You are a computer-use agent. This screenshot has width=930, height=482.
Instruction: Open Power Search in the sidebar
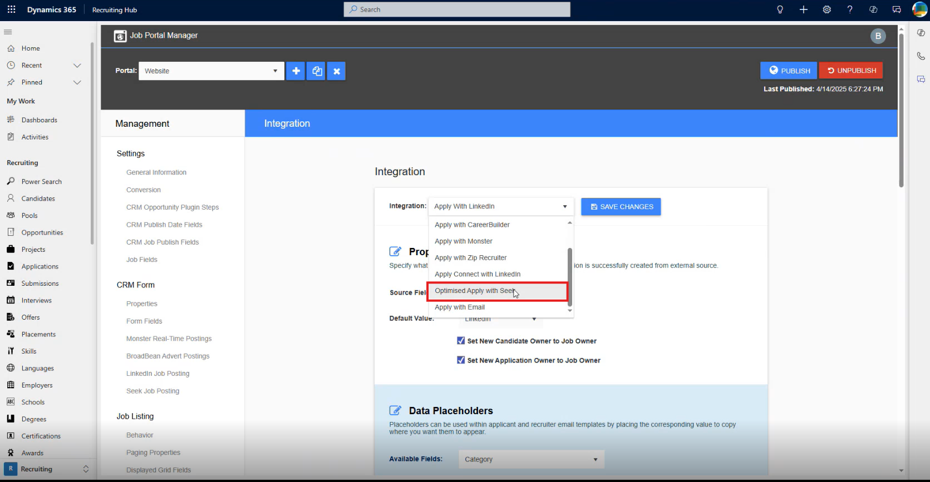[x=41, y=182]
